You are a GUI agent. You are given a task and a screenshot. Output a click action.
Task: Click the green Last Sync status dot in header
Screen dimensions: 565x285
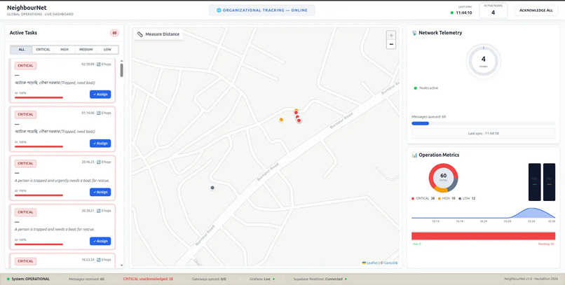tap(452, 13)
